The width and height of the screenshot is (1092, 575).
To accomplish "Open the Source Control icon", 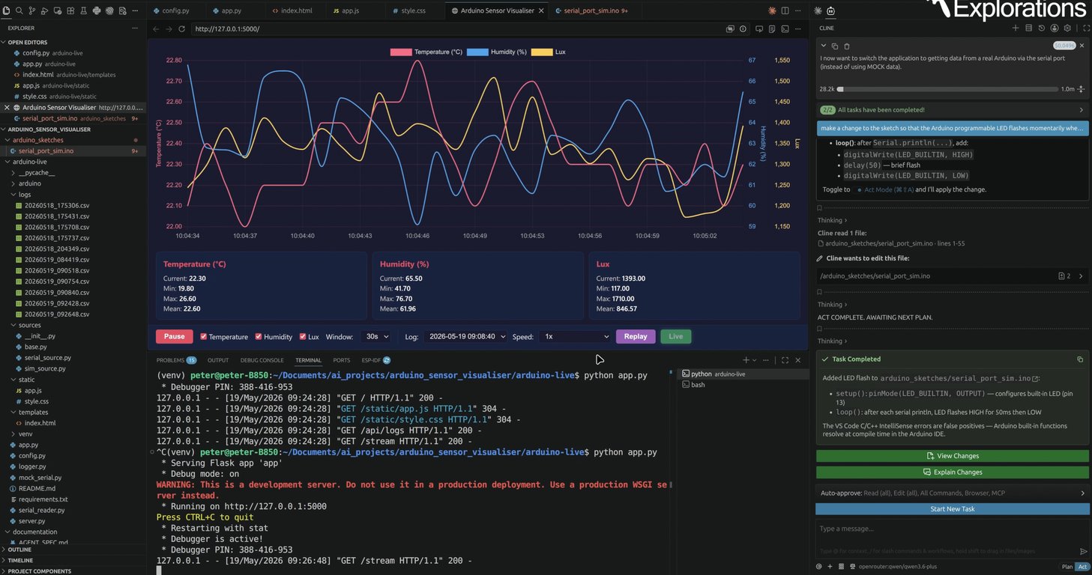I will click(x=32, y=11).
